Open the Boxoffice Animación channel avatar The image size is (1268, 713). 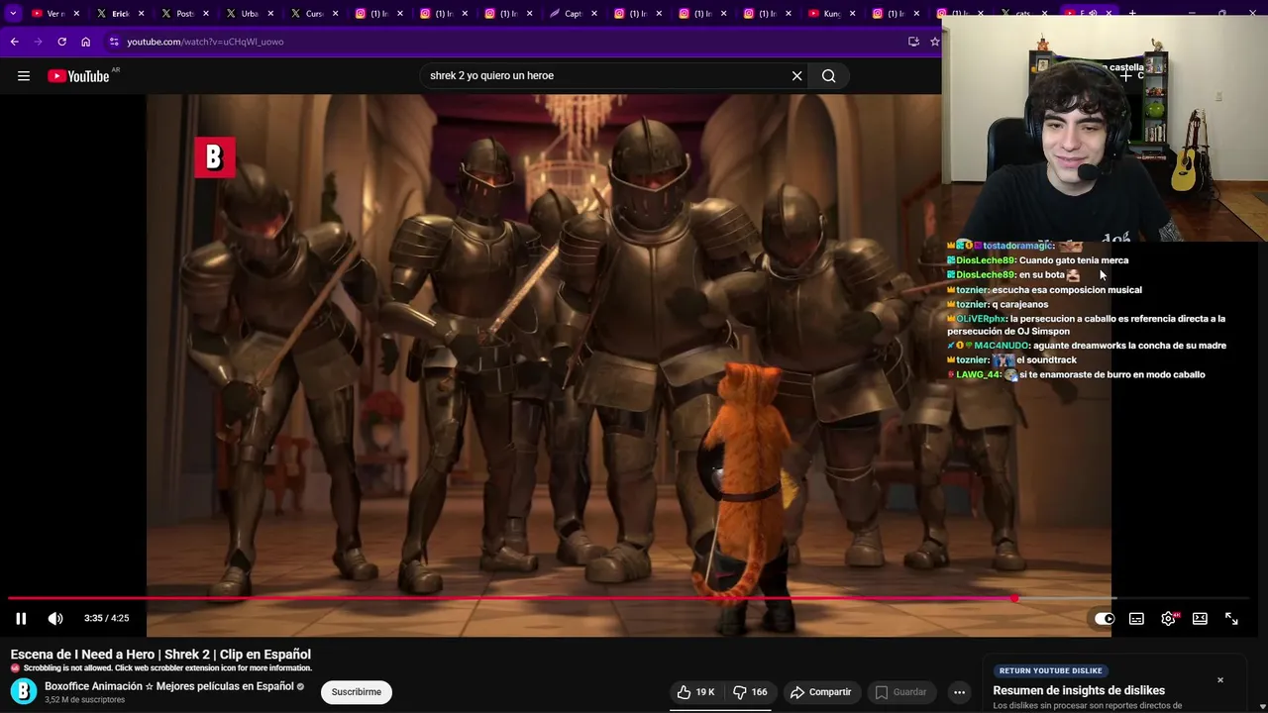coord(24,692)
